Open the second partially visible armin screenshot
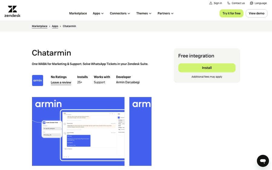The width and height of the screenshot is (272, 170). [140, 131]
